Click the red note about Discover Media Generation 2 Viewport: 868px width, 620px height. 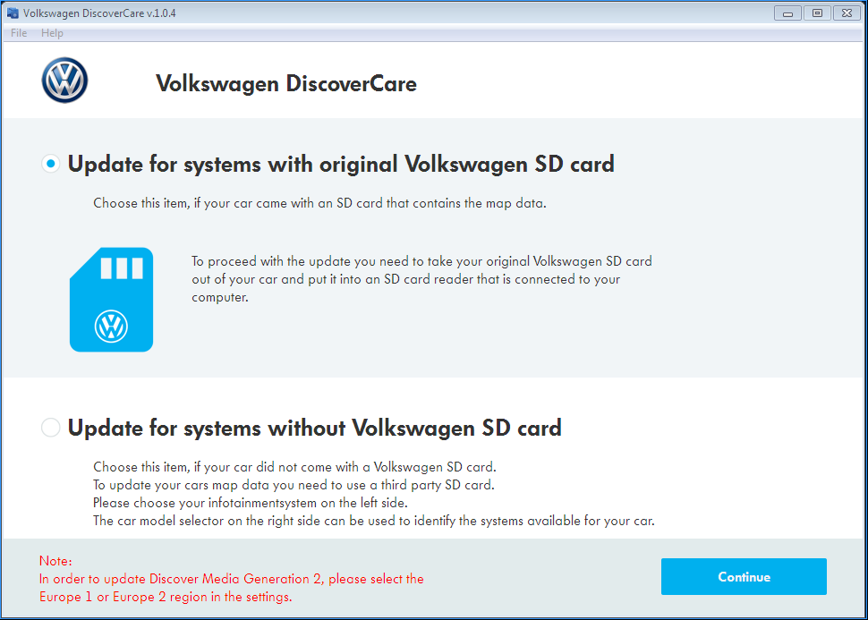pos(230,578)
